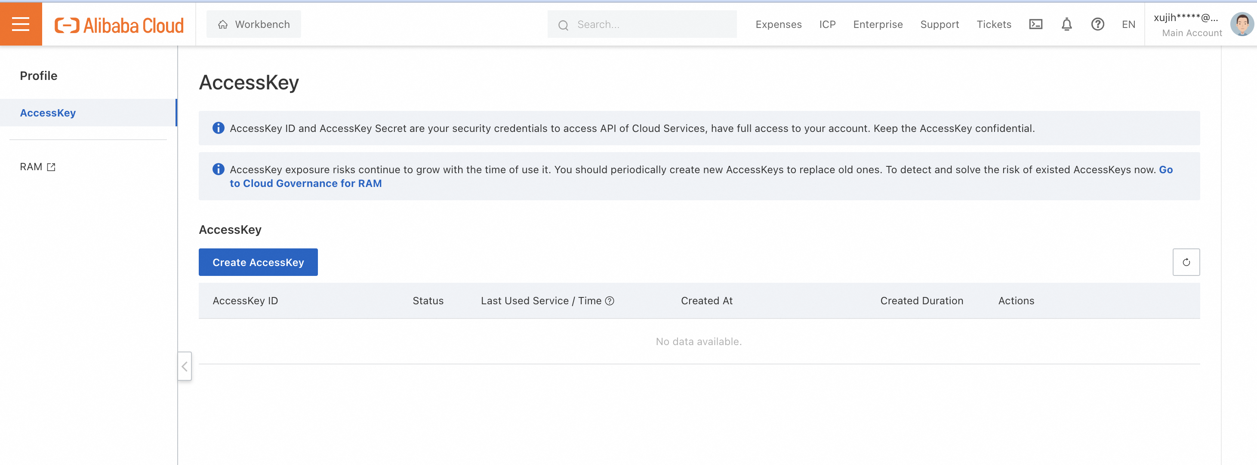The height and width of the screenshot is (465, 1257).
Task: Change language via EN selector
Action: click(1128, 24)
